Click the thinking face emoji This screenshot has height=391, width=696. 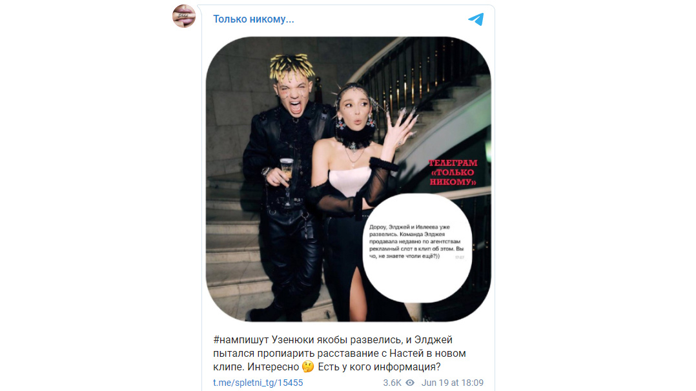308,366
